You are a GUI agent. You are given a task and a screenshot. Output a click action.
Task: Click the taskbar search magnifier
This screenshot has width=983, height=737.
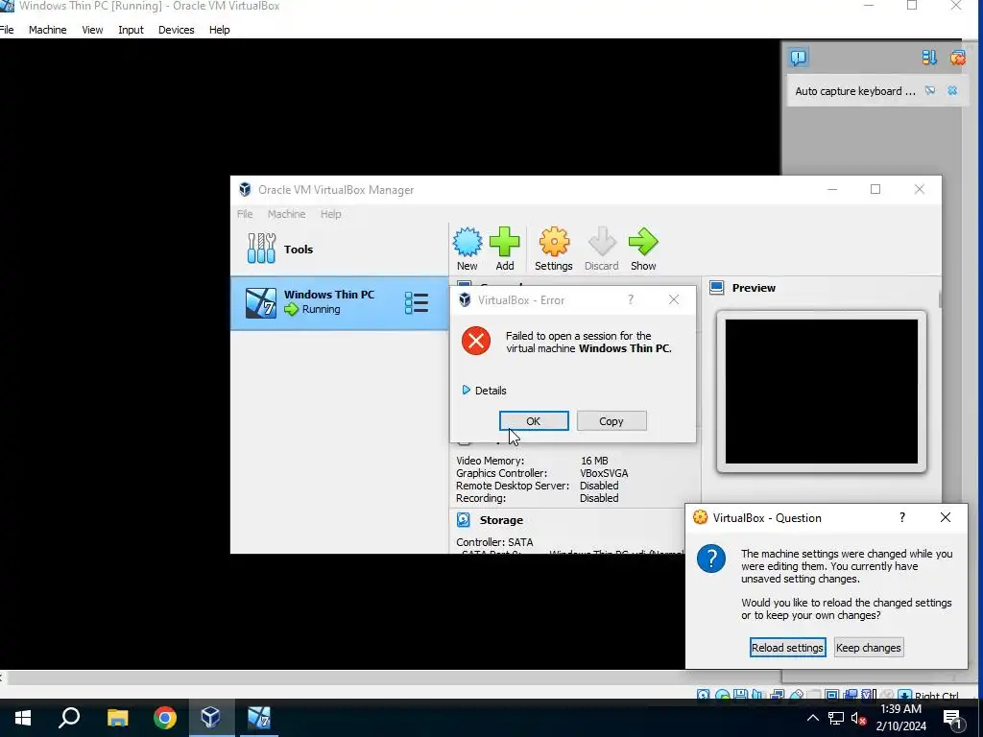69,718
